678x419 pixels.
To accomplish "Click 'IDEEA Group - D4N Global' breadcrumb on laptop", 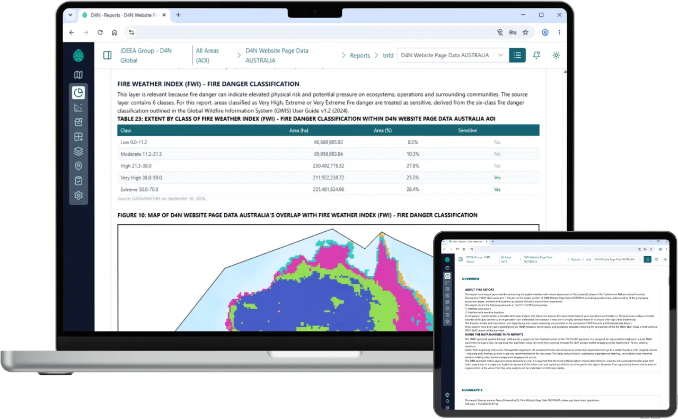I will [x=146, y=55].
